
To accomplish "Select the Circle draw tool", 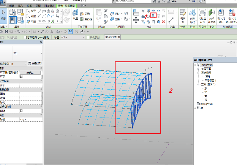I will 57,11.
